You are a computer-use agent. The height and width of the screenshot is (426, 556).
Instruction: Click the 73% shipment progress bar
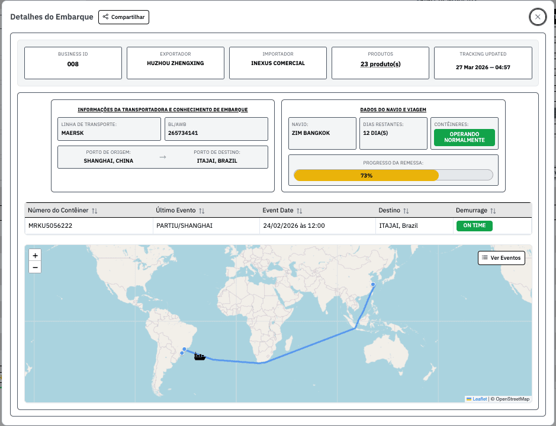tap(393, 175)
